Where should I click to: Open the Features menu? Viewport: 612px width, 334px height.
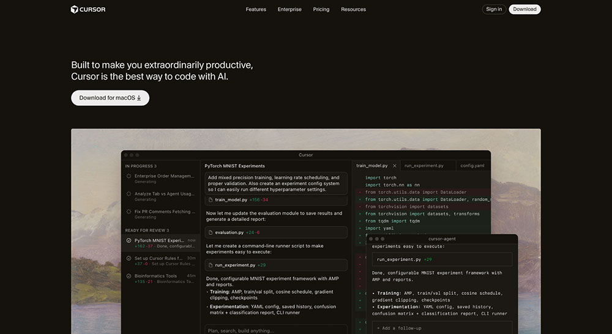256,9
